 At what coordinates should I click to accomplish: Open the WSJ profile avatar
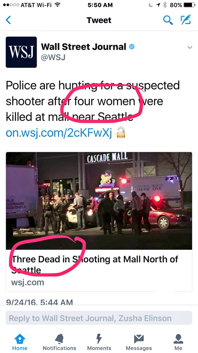[21, 52]
